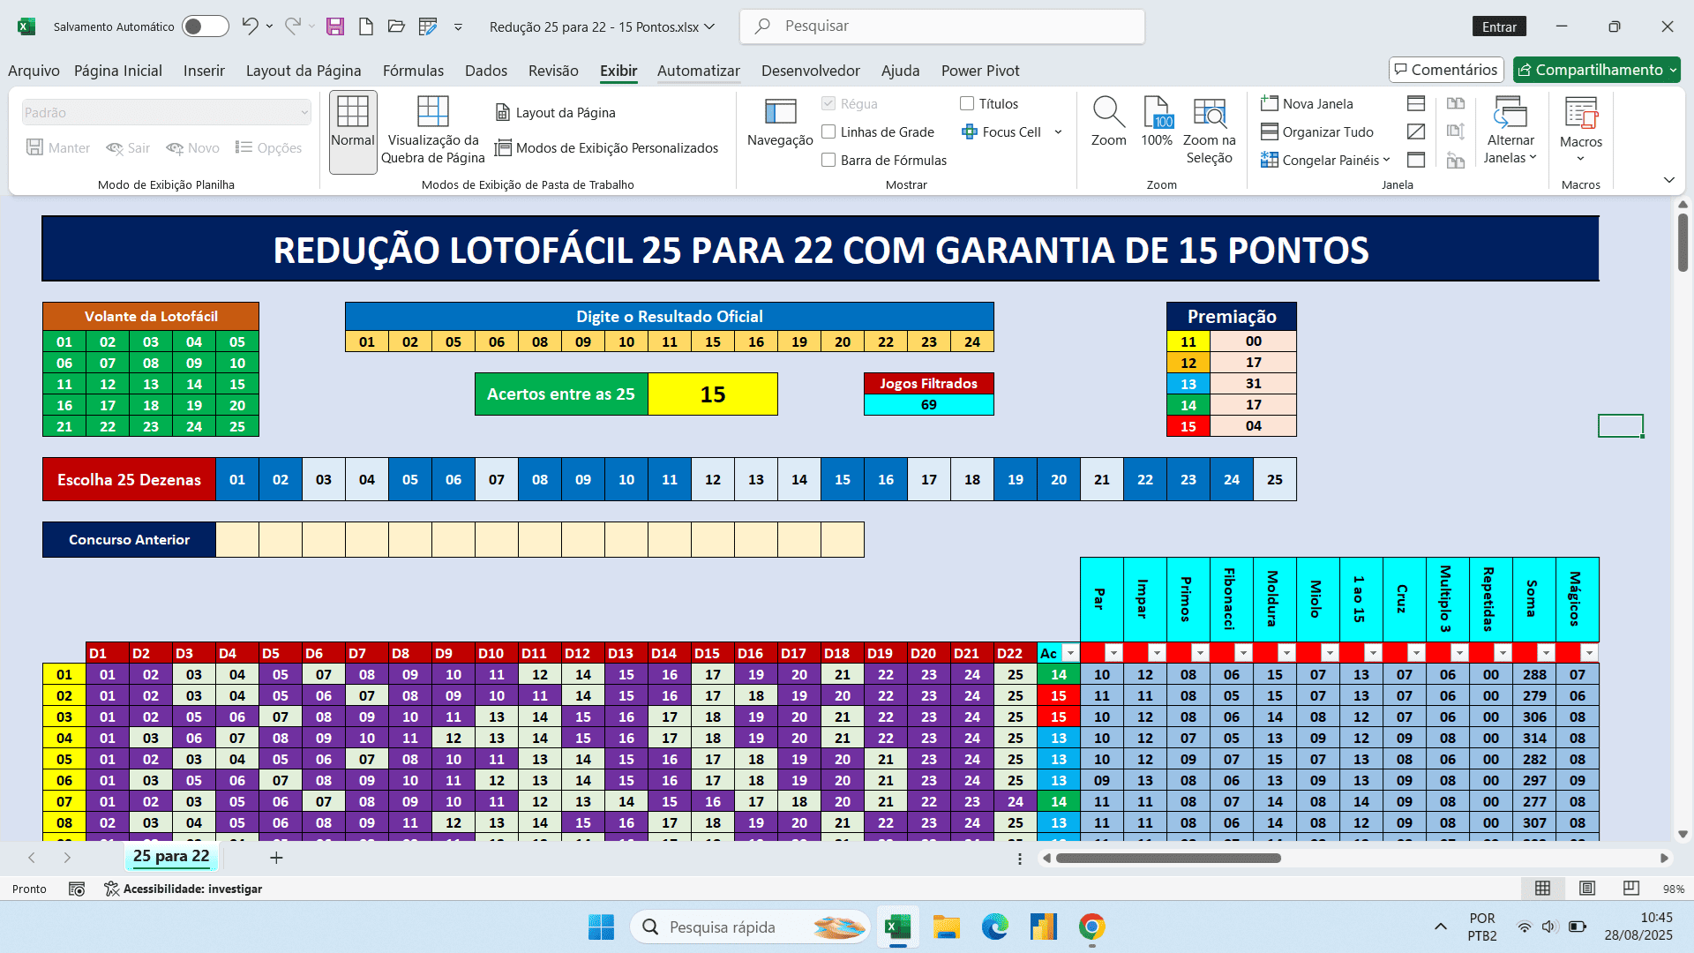Viewport: 1694px width, 953px height.
Task: Click the Comentários button
Action: (1445, 70)
